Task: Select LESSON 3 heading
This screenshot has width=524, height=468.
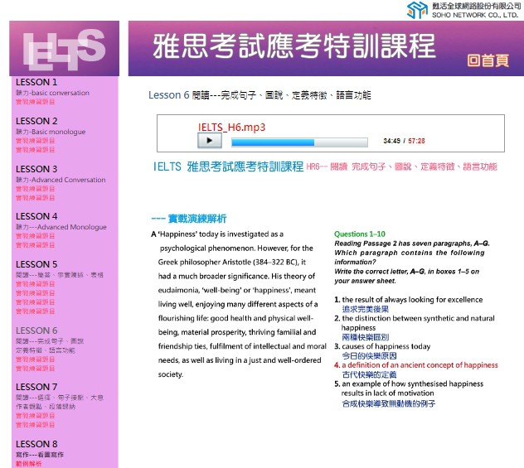Action: tap(36, 169)
